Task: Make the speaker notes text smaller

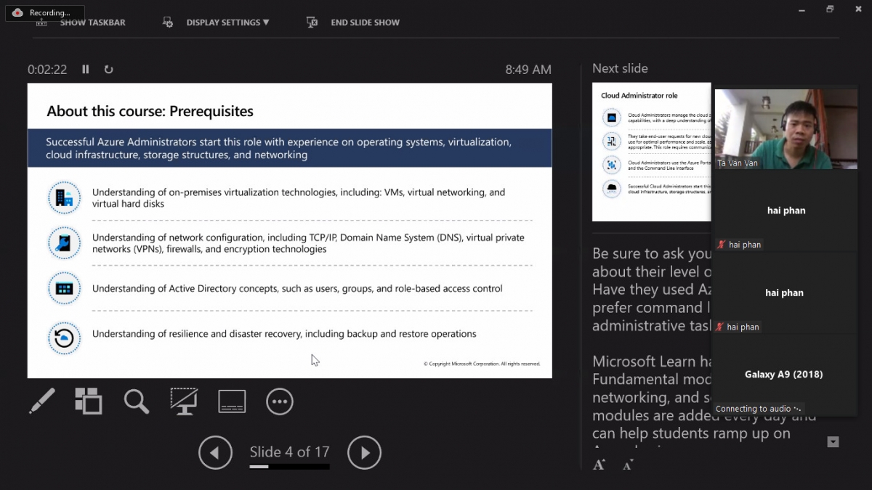Action: [627, 465]
